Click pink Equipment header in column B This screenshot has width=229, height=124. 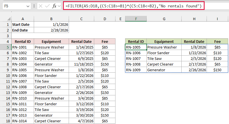click(51, 41)
